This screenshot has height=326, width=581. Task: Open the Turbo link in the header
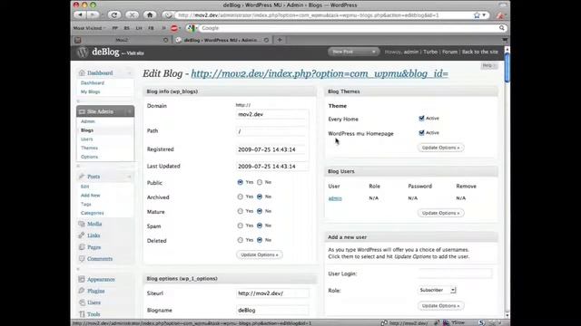(430, 52)
